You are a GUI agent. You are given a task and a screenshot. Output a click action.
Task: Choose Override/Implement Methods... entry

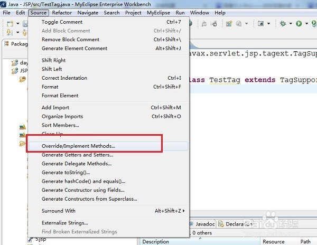coord(108,146)
